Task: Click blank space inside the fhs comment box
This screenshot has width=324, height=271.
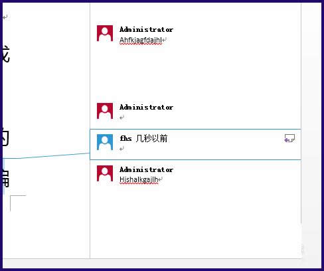Action: click(x=221, y=146)
